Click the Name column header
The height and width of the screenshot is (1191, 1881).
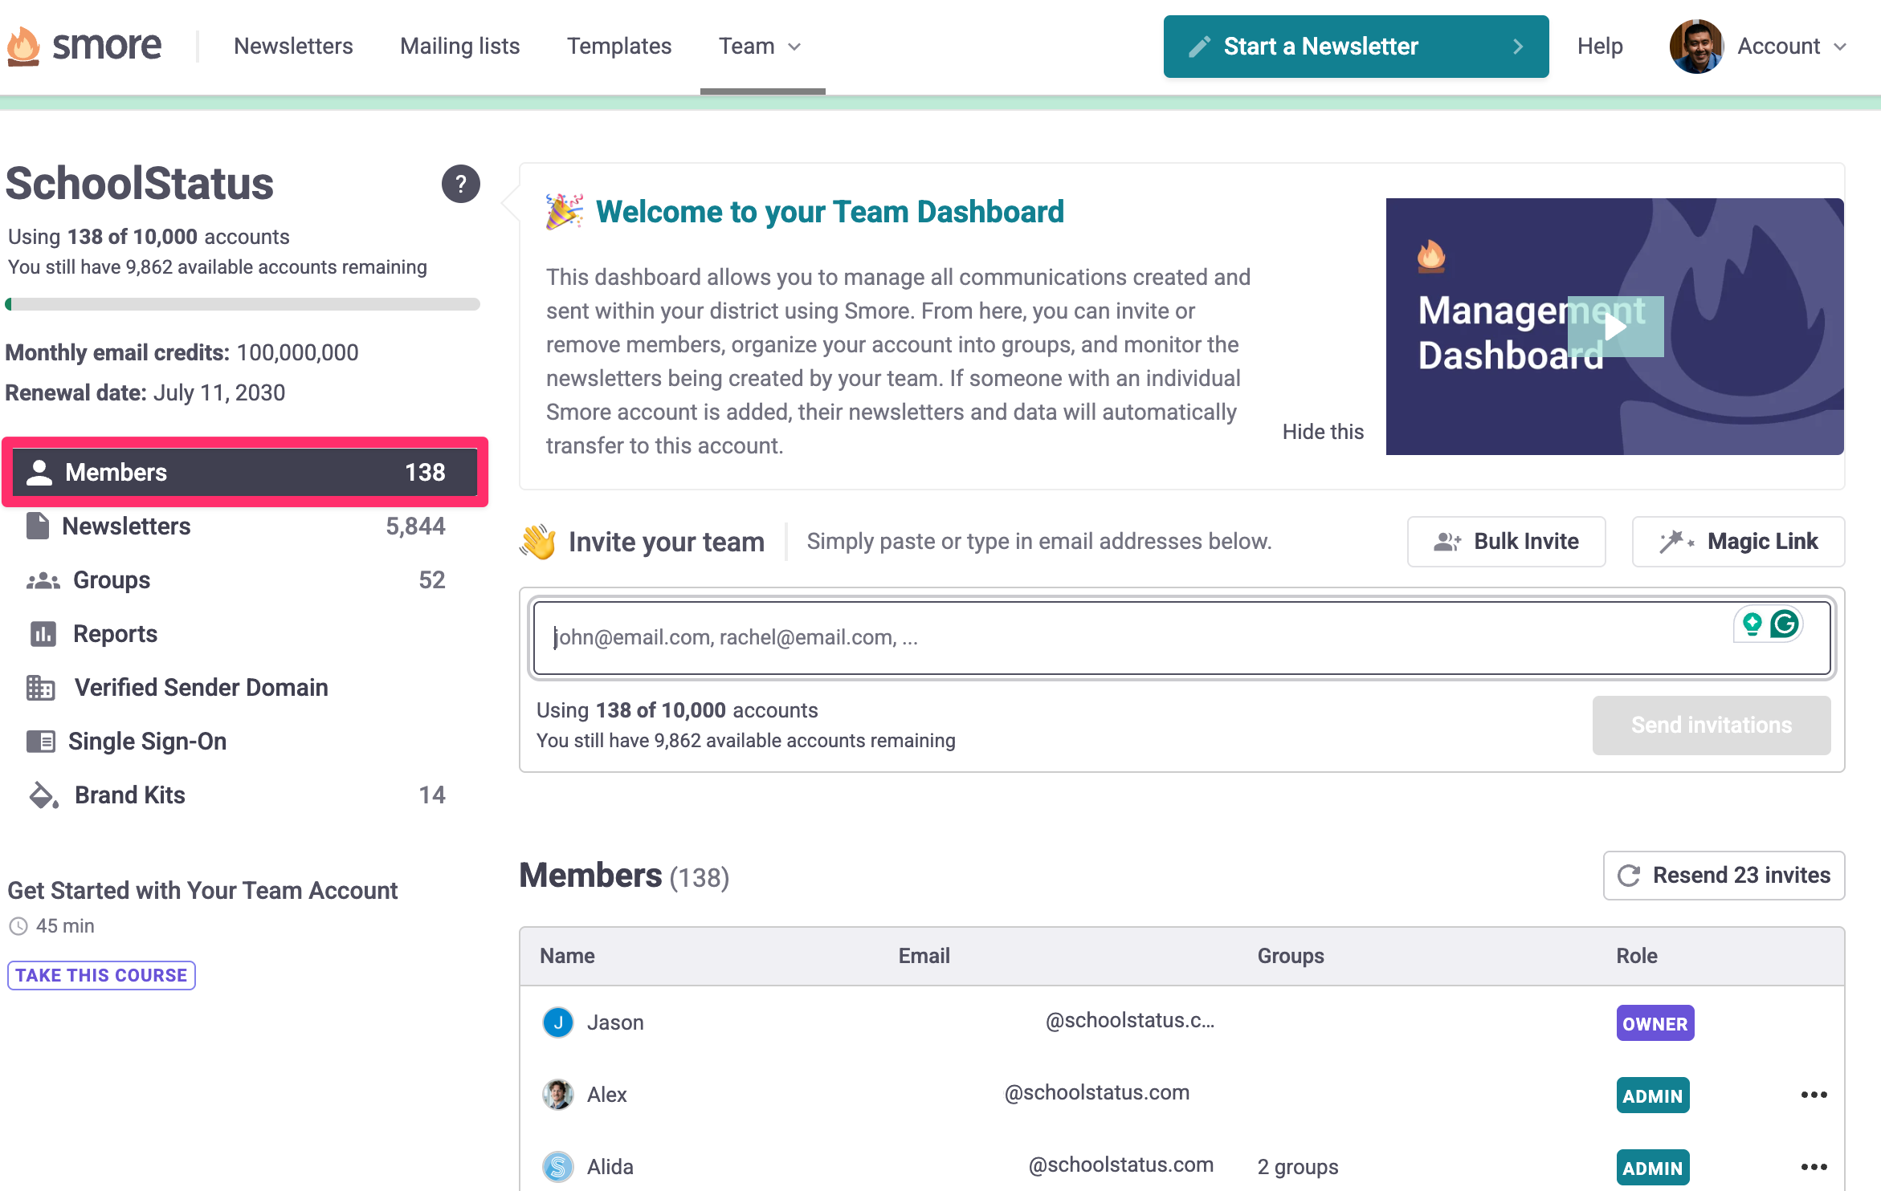[567, 956]
